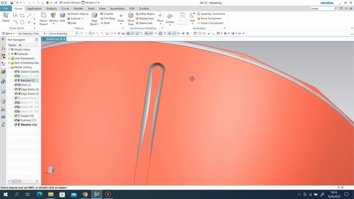The height and width of the screenshot is (199, 354).
Task: Toggle checkbox for Swept (10) feature
Action: click(x=16, y=116)
